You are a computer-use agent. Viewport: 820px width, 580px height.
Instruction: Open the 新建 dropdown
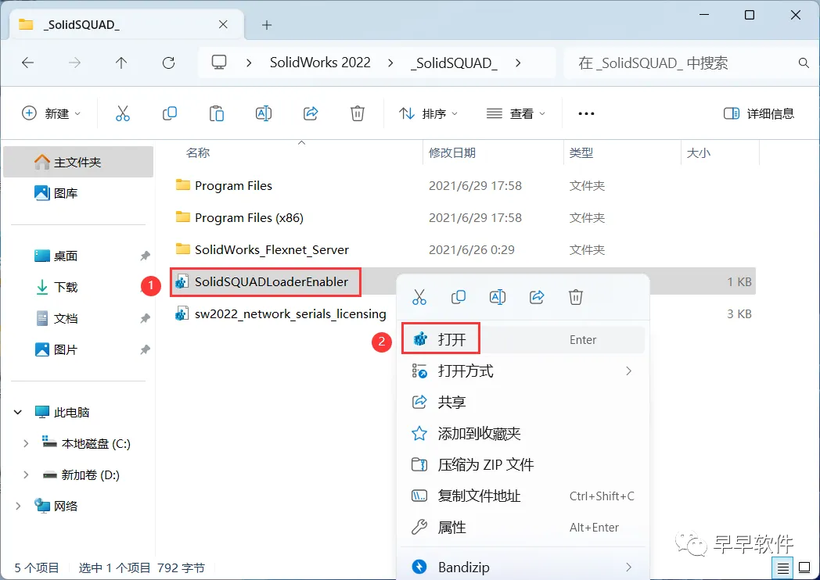pyautogui.click(x=52, y=113)
